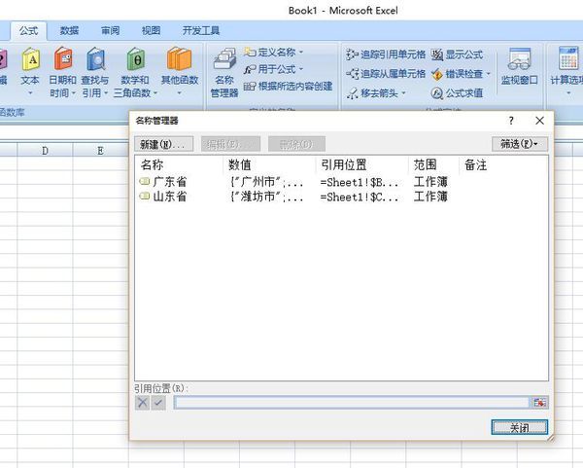The image size is (583, 468).
Task: Click the 追踪引用单元格 trace precedents button
Action: point(386,54)
